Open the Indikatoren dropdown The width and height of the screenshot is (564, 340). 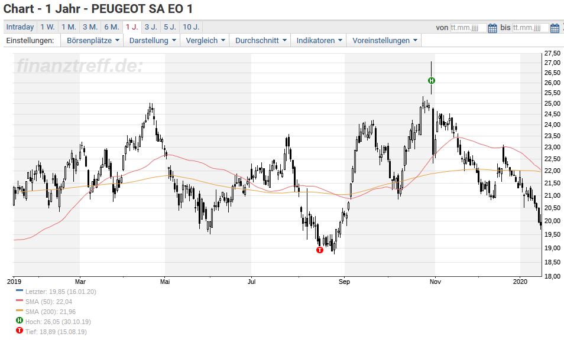coord(319,41)
